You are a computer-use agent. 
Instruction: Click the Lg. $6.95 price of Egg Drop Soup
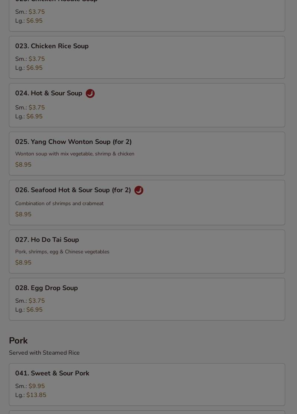[x=29, y=309]
